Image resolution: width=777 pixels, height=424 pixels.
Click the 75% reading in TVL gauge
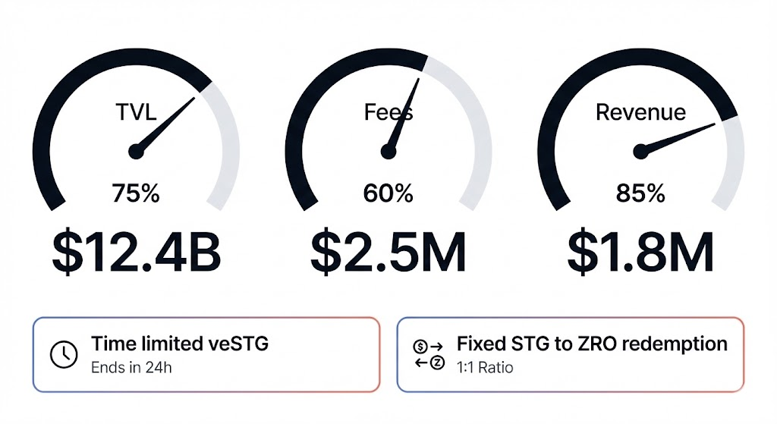[136, 193]
